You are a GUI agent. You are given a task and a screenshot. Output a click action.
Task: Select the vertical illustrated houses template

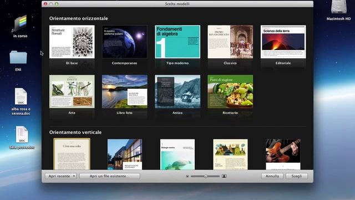pyautogui.click(x=230, y=154)
